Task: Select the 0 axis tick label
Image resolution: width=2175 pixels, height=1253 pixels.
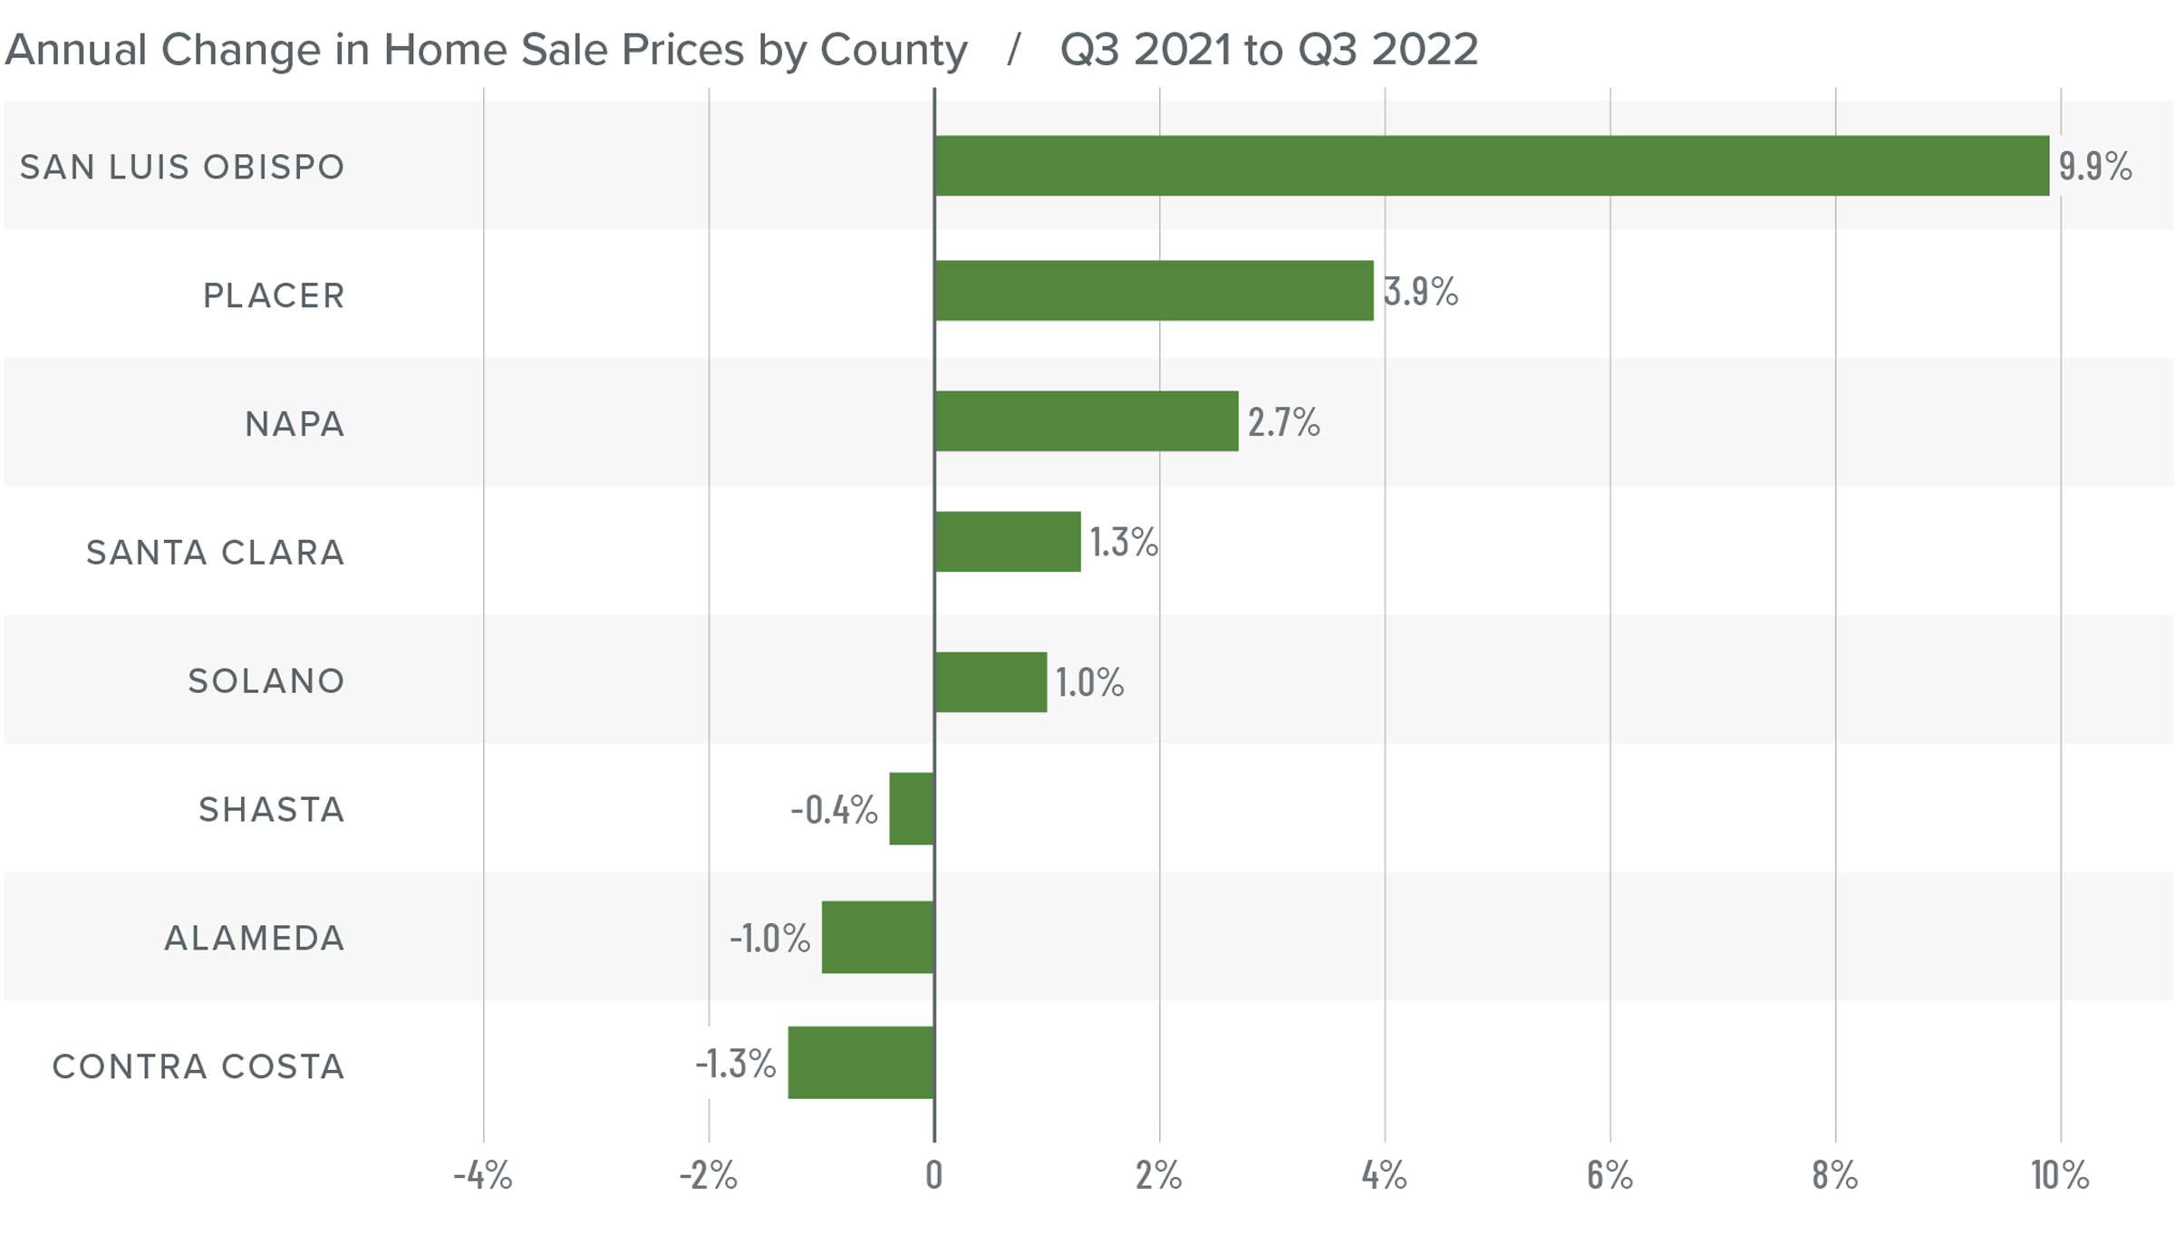Action: 933,1176
